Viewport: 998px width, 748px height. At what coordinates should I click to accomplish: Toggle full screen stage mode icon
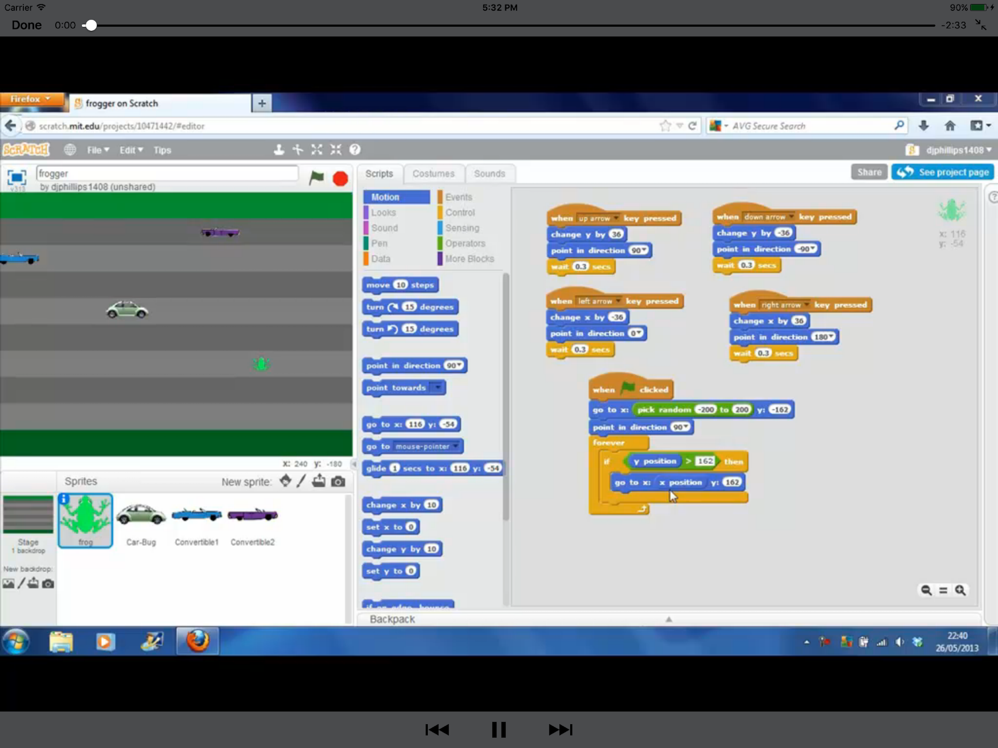(17, 178)
